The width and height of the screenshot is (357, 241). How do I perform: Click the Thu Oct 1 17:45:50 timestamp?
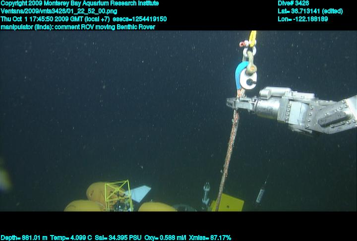[56, 19]
